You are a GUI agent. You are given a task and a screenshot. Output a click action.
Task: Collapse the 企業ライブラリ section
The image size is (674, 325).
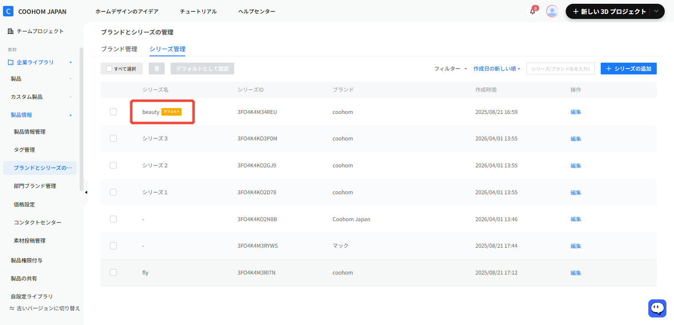[70, 62]
